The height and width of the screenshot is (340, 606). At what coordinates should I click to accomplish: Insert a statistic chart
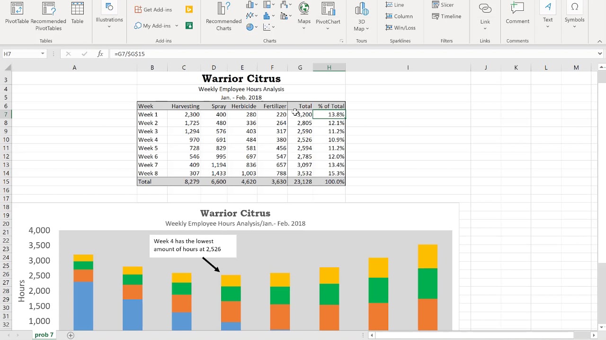tap(269, 16)
